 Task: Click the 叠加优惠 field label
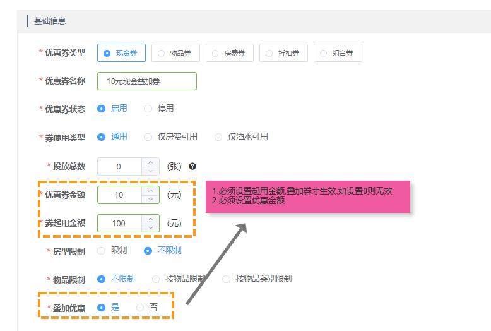[69, 308]
